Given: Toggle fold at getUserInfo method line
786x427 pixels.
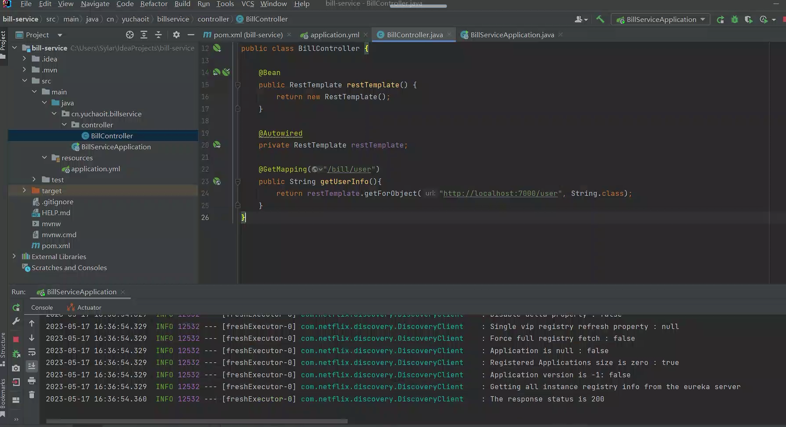Looking at the screenshot, I should [238, 182].
